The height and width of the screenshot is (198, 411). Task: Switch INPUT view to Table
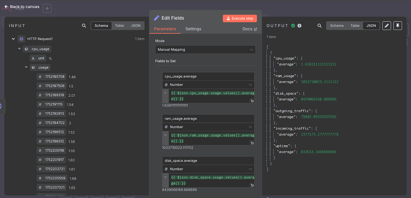(119, 26)
